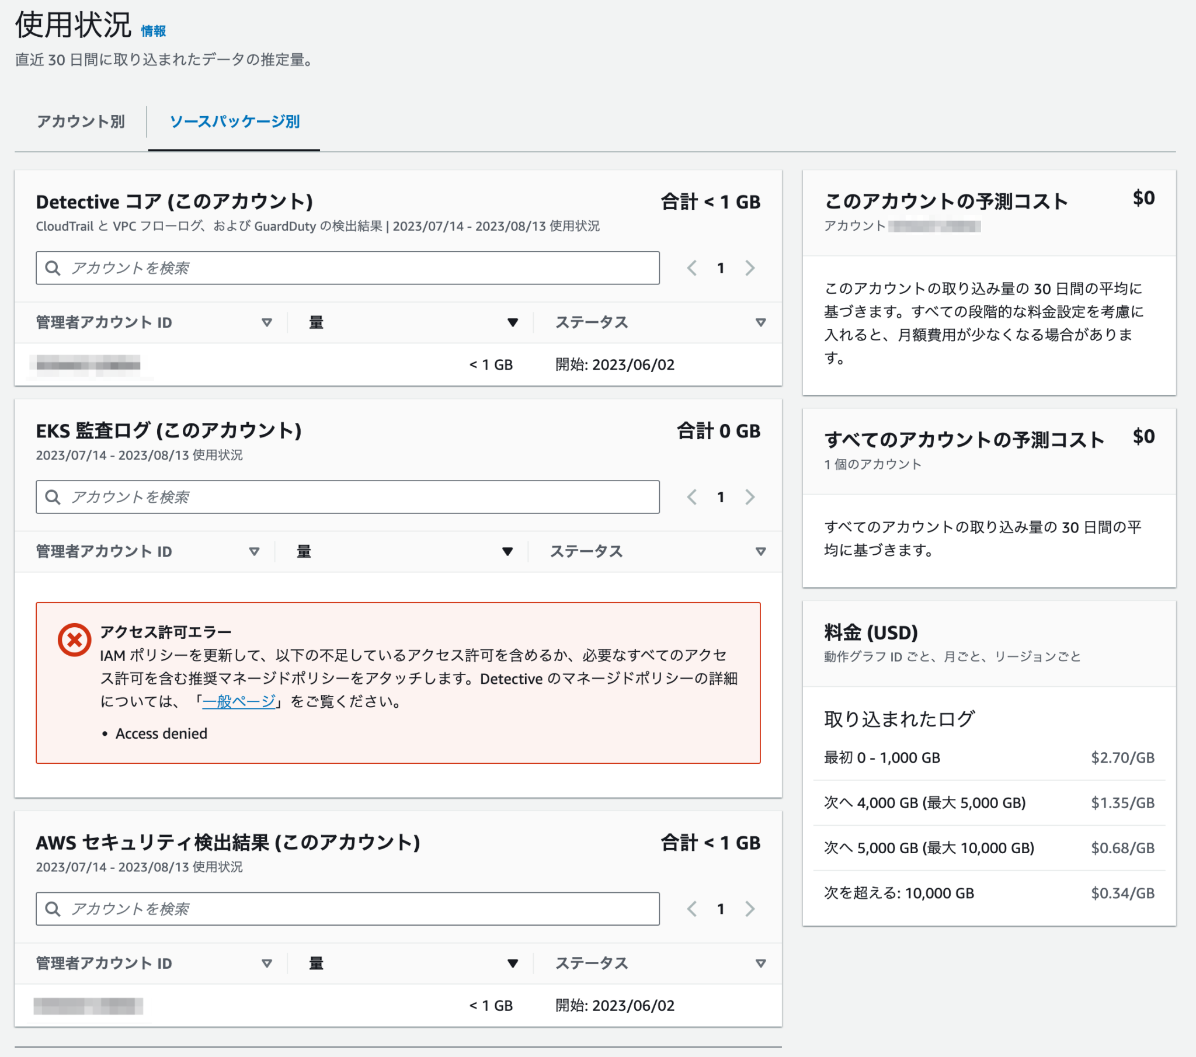The width and height of the screenshot is (1196, 1057).
Task: Click the next page chevron in Detective コア panel
Action: 750,268
